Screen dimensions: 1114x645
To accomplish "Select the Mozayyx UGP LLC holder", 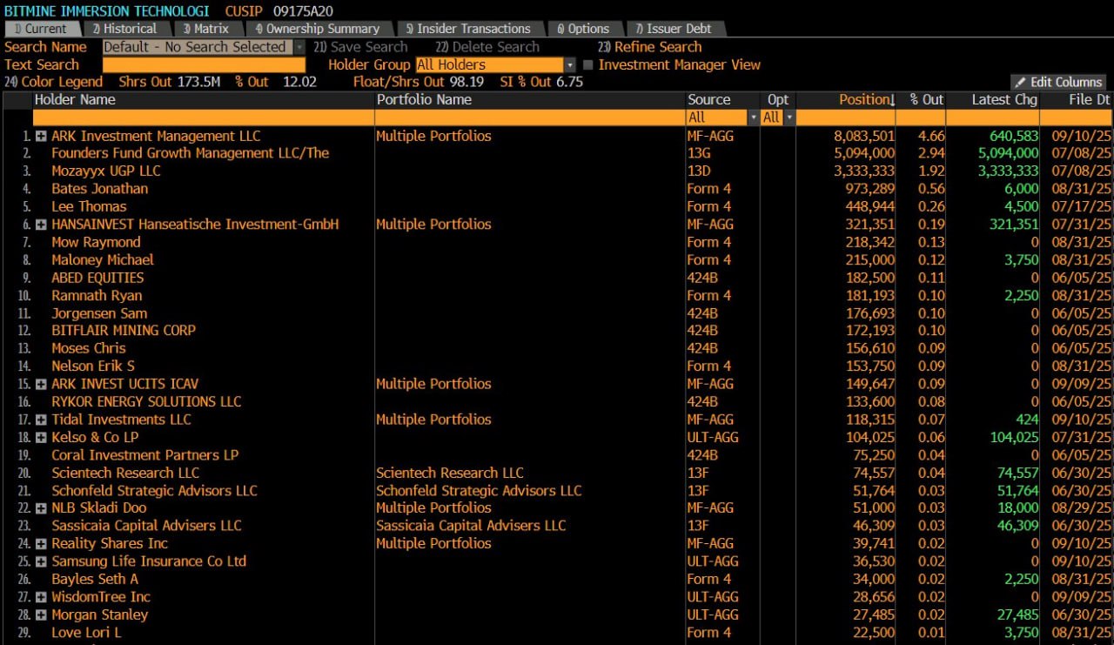I will [106, 171].
